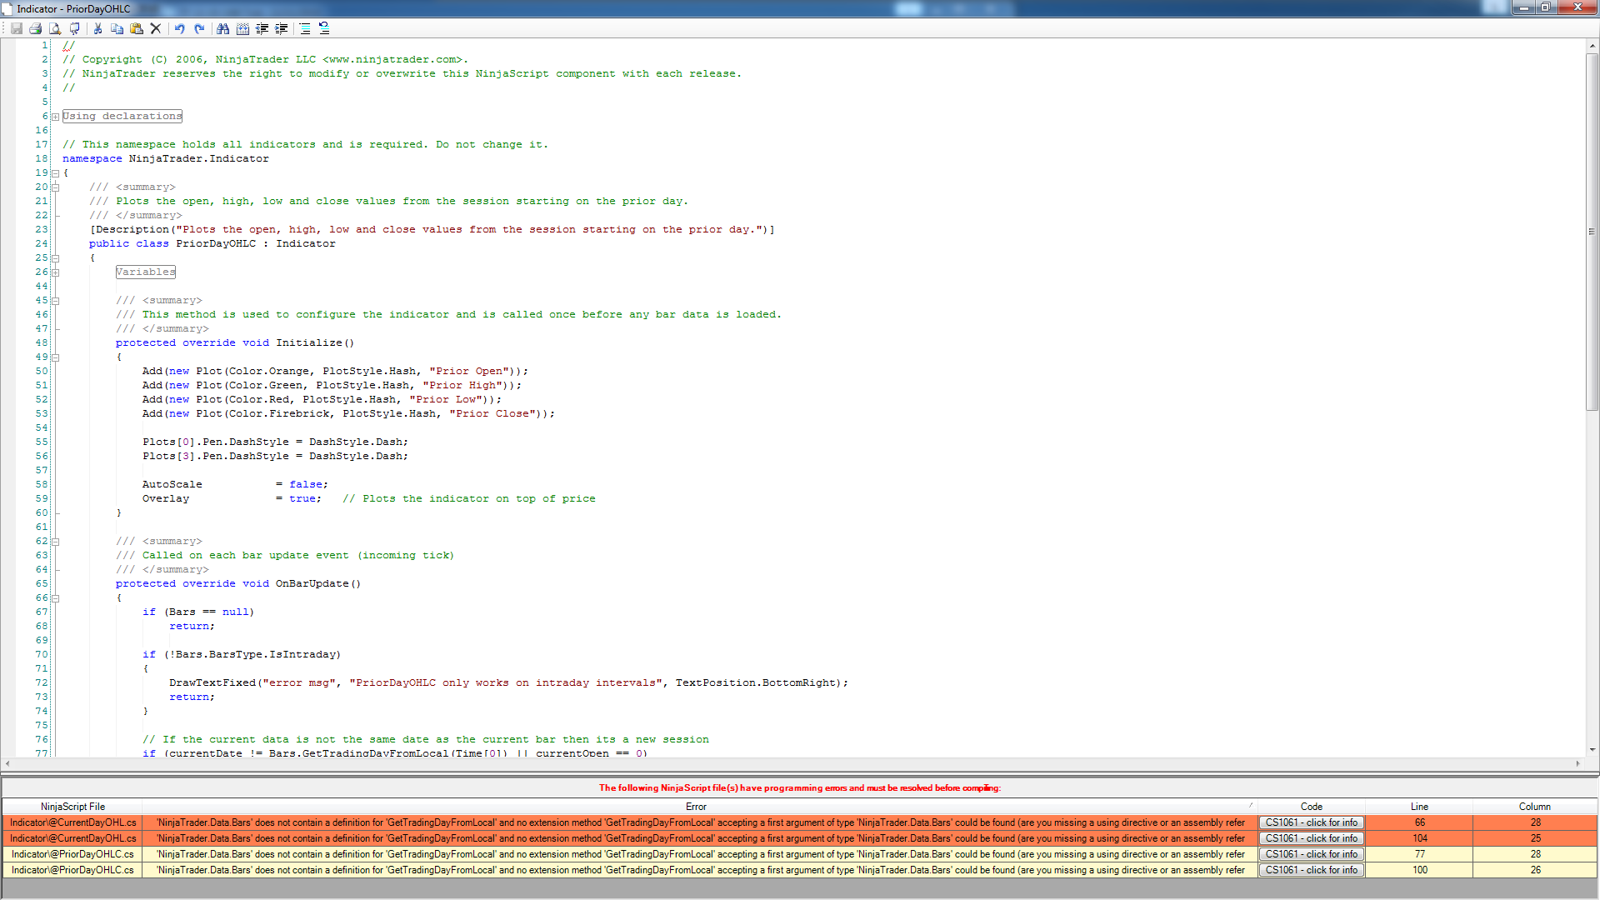The width and height of the screenshot is (1600, 900).
Task: Expand the collapsed Variables region
Action: [56, 272]
